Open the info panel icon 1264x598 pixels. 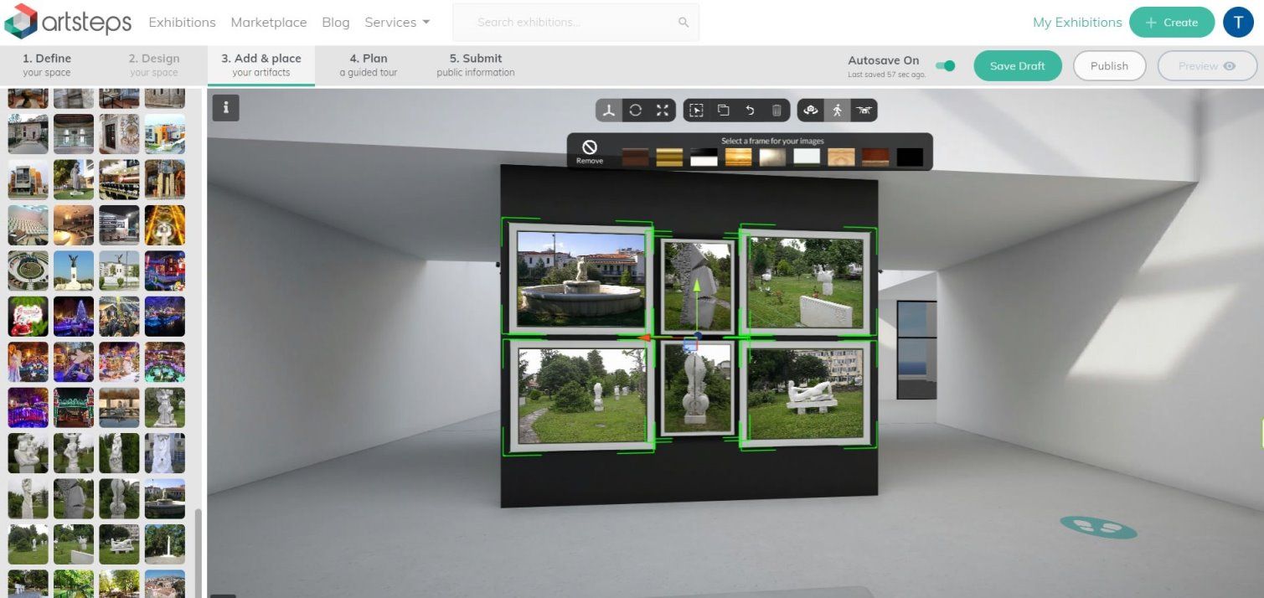226,108
